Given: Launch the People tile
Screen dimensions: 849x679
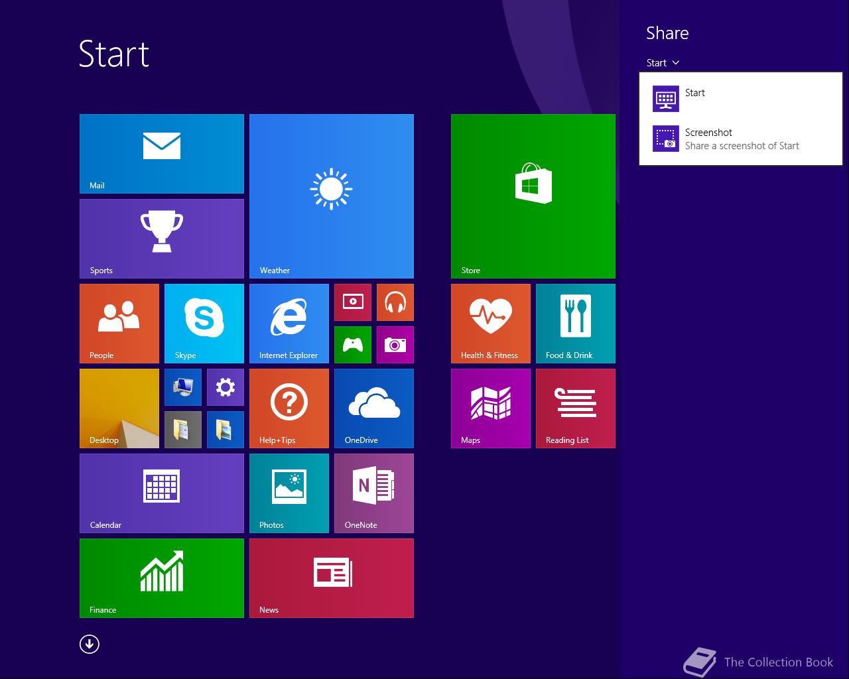Looking at the screenshot, I should click(x=119, y=324).
